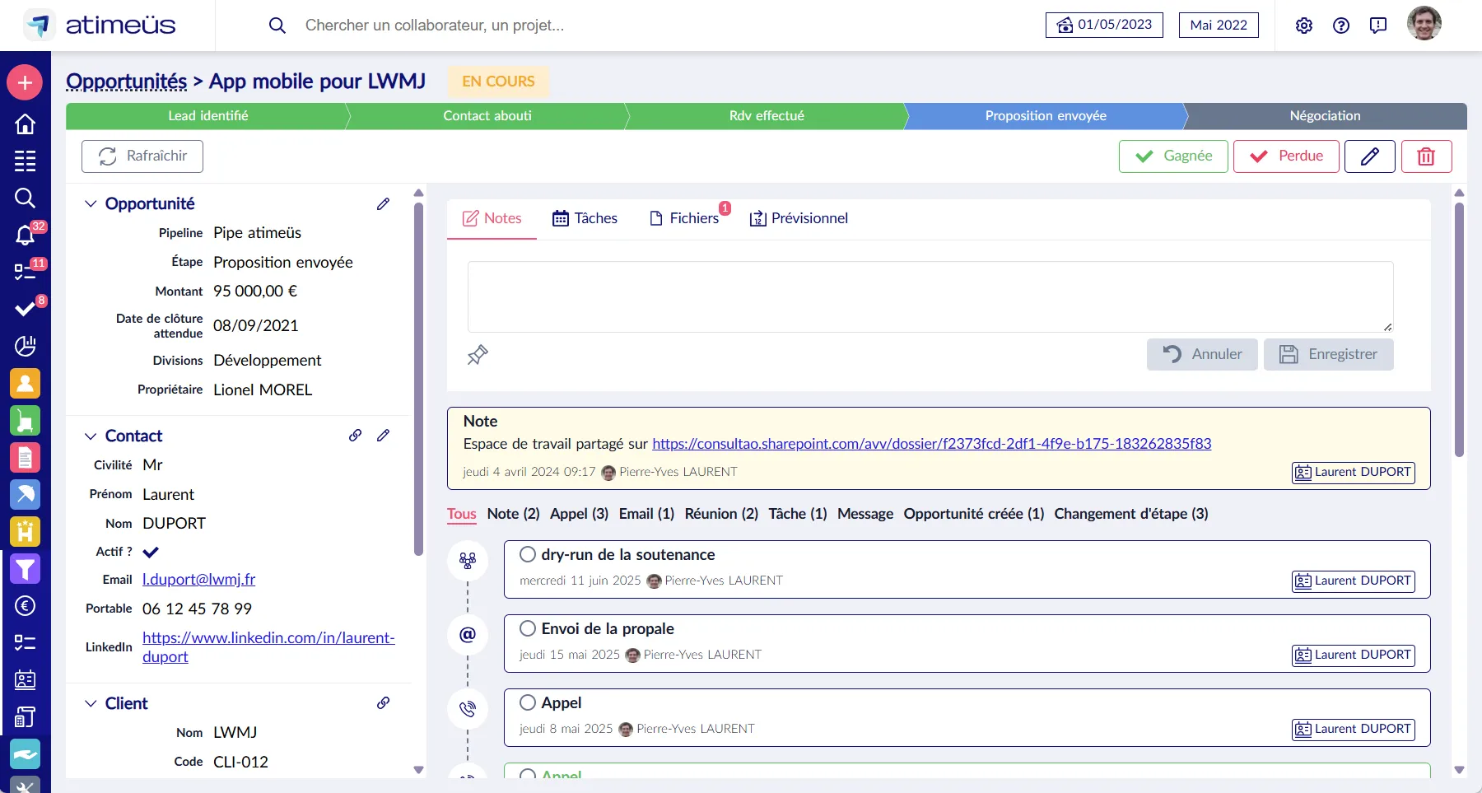This screenshot has width=1482, height=793.
Task: Delete the opportunity with trash button
Action: 1426,156
